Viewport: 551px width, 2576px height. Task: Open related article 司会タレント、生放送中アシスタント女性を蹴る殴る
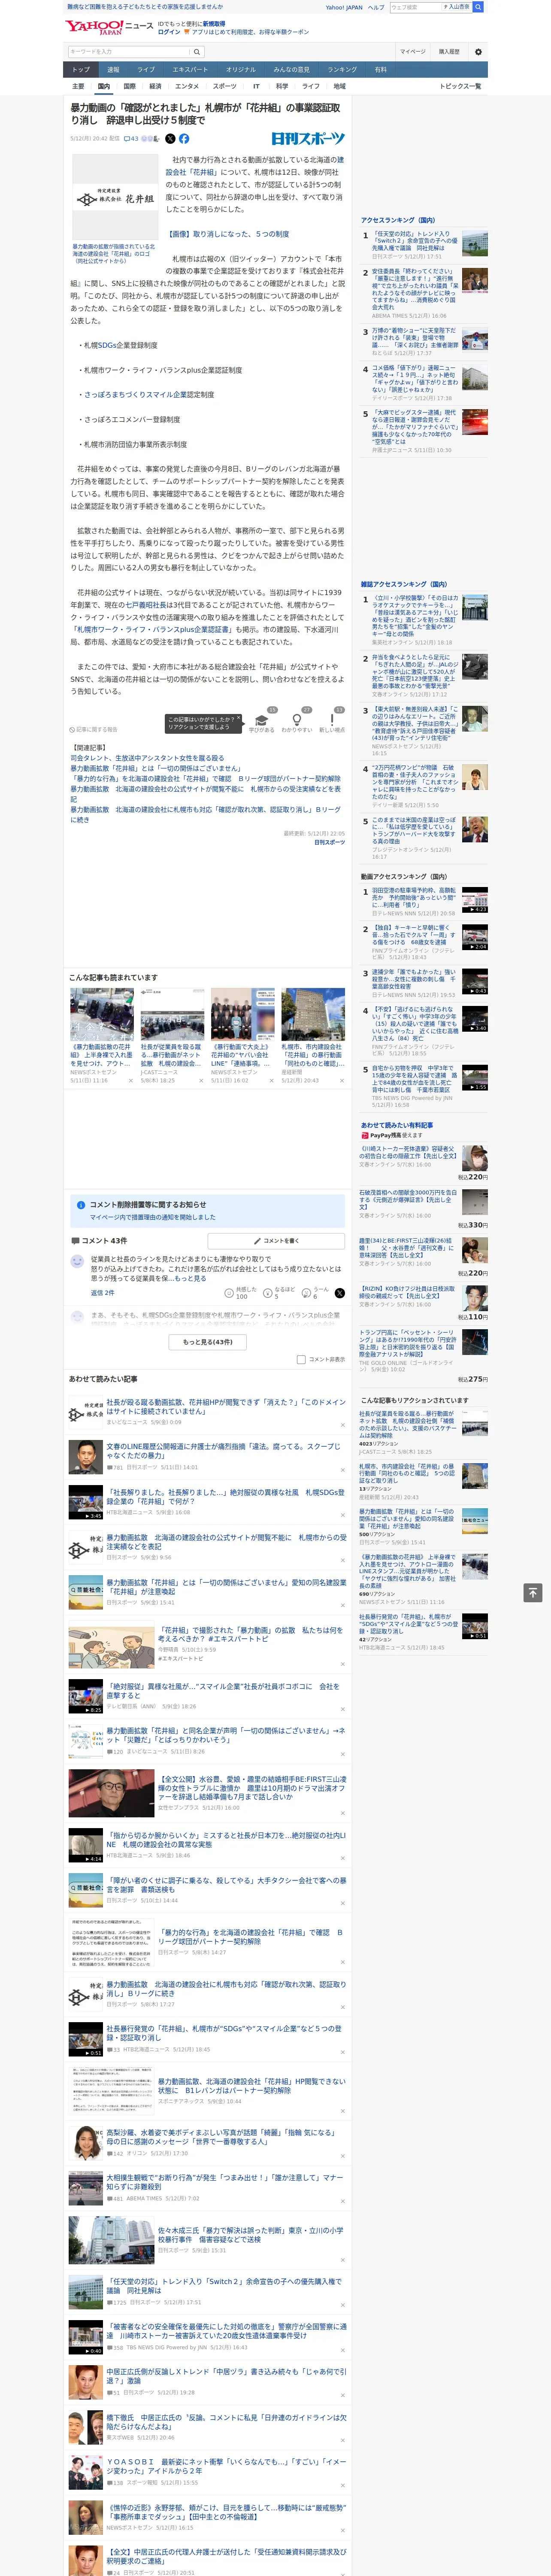[x=147, y=758]
